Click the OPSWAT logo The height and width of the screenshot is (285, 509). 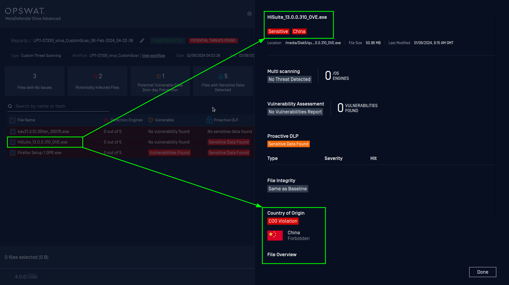(25, 11)
